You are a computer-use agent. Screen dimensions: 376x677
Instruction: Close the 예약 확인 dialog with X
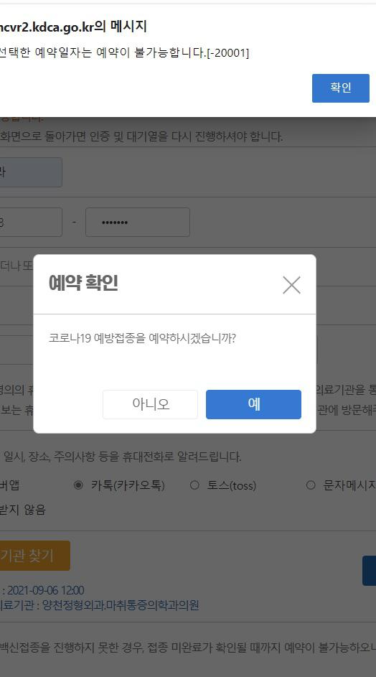291,285
